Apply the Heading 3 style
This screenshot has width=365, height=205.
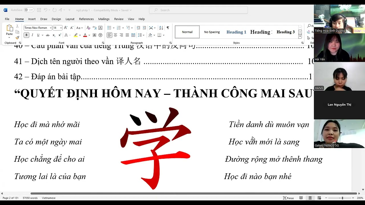point(285,32)
